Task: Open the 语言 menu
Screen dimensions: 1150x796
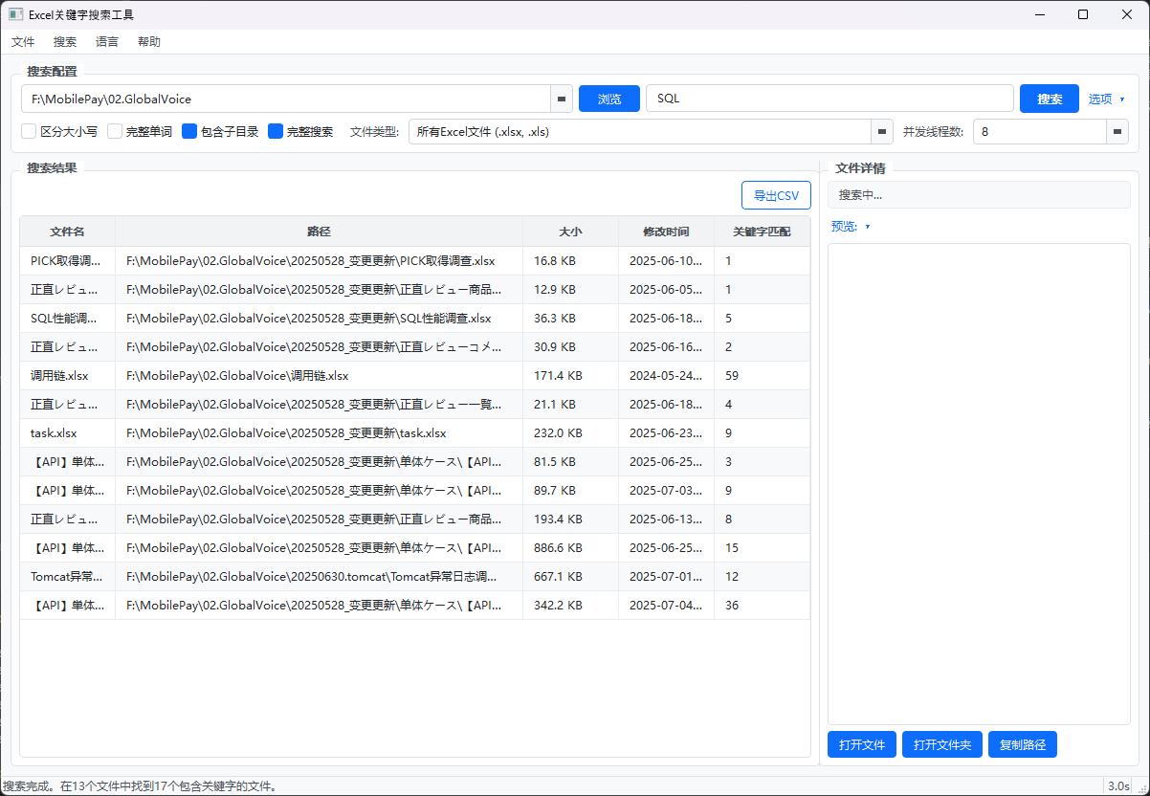Action: [107, 42]
